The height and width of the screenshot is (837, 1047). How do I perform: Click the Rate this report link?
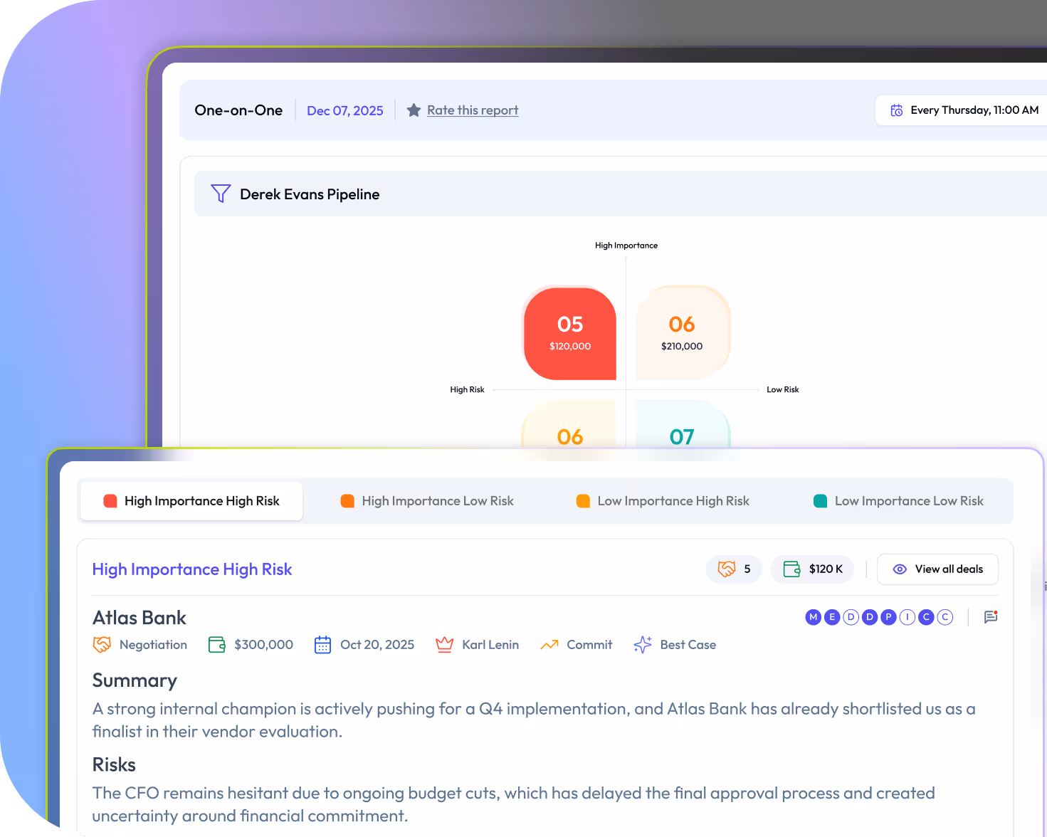pyautogui.click(x=472, y=110)
